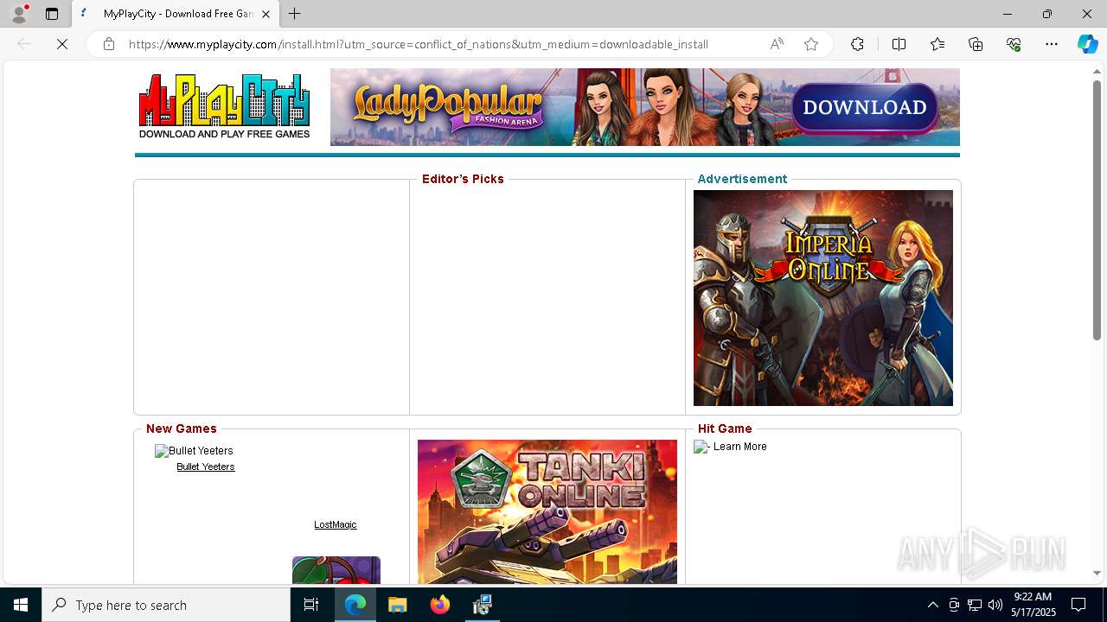The width and height of the screenshot is (1107, 622).
Task: Open Read aloud icon in address bar
Action: coord(777,44)
